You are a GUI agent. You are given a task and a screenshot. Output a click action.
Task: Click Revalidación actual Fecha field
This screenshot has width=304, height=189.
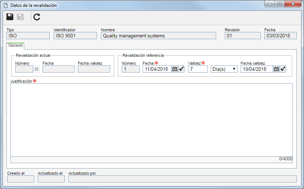59,69
